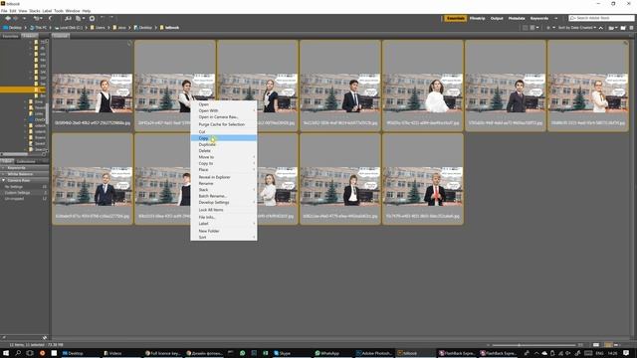This screenshot has width=637, height=358.
Task: Expand the Keywords filter section
Action: click(24, 168)
